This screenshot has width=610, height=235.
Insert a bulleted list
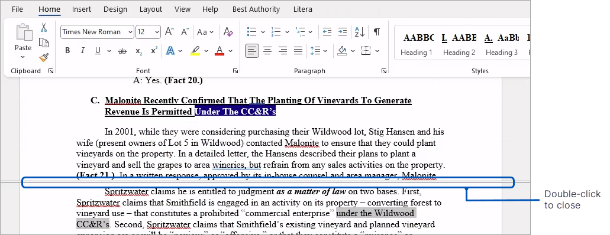click(252, 31)
